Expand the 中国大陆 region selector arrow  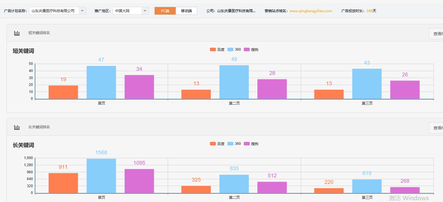145,10
